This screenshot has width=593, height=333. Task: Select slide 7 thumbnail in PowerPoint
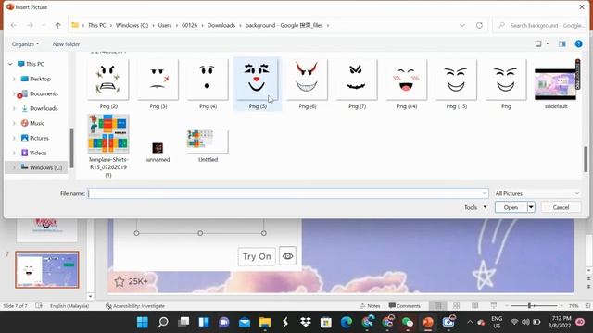[x=47, y=269]
